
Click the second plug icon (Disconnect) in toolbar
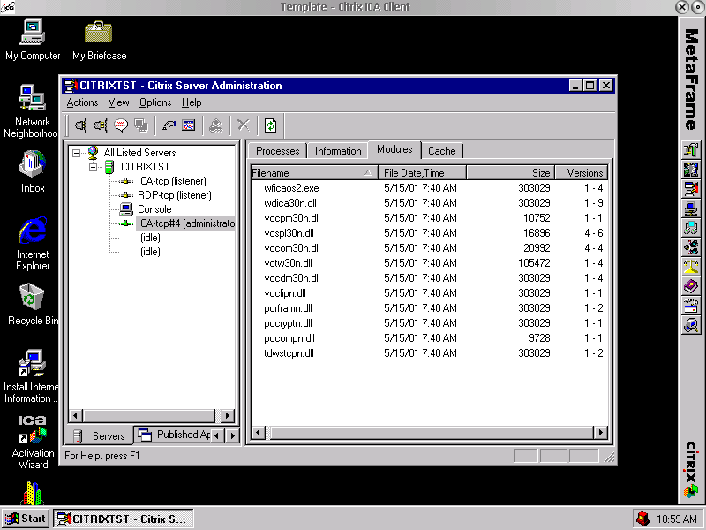point(101,125)
